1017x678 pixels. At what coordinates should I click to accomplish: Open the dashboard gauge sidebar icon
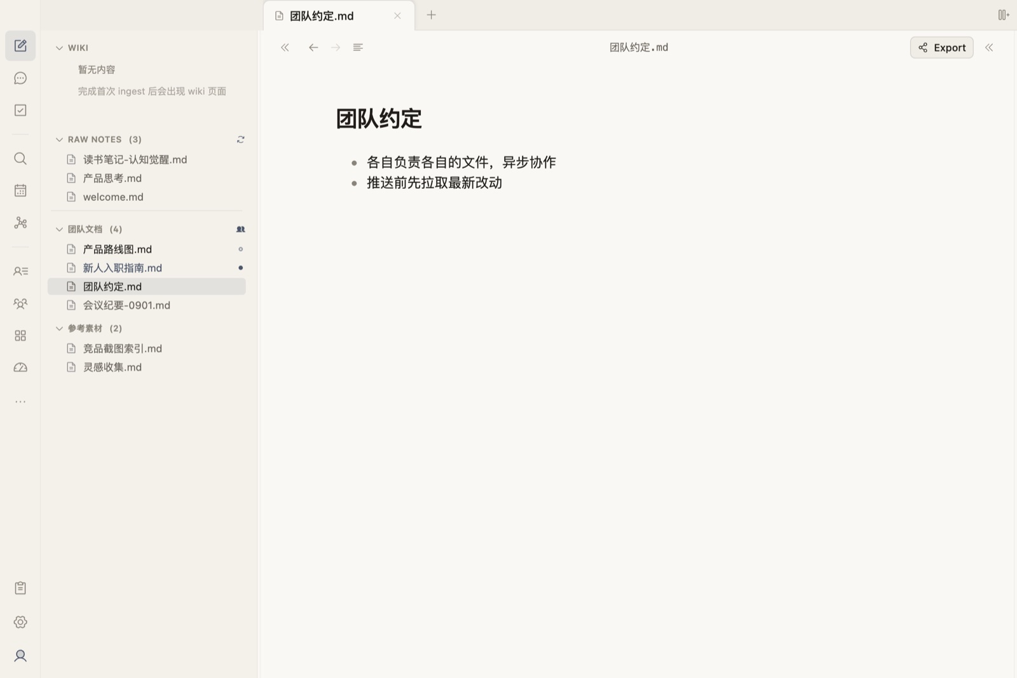click(20, 368)
